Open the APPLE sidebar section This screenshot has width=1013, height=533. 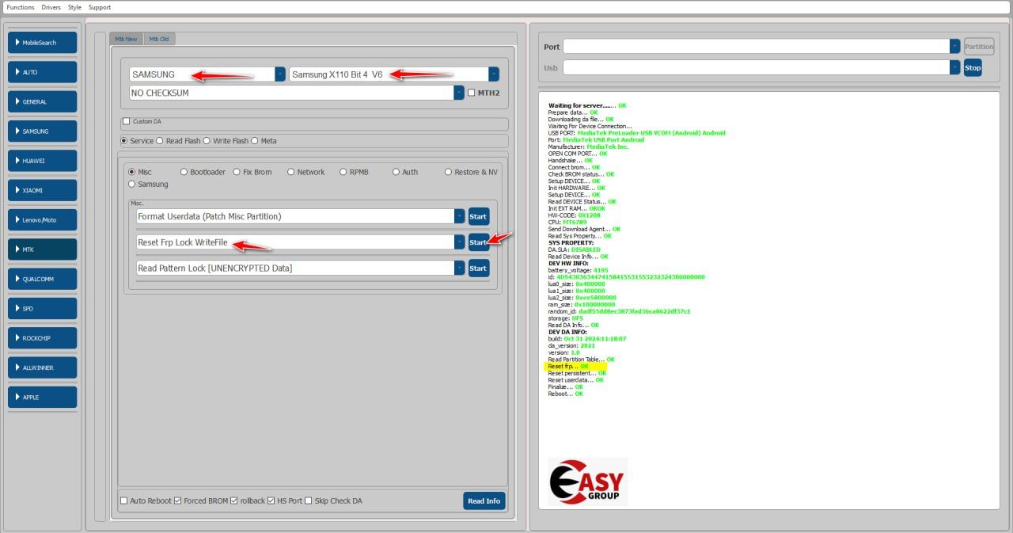coord(43,397)
